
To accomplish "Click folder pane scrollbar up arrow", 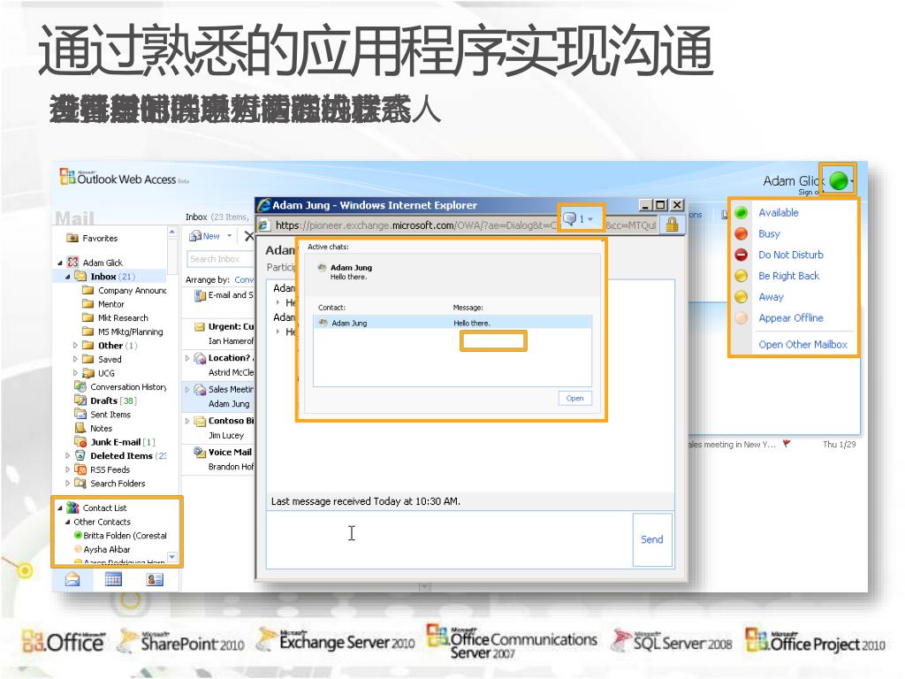I will coord(172,232).
